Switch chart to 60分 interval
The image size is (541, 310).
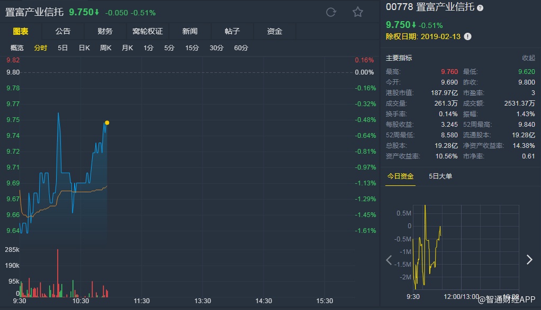(x=241, y=48)
